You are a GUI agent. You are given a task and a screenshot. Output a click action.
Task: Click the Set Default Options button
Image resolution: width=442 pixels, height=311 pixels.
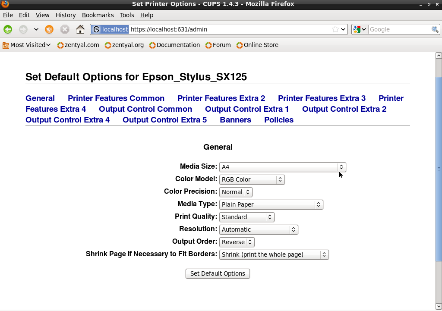click(x=218, y=273)
